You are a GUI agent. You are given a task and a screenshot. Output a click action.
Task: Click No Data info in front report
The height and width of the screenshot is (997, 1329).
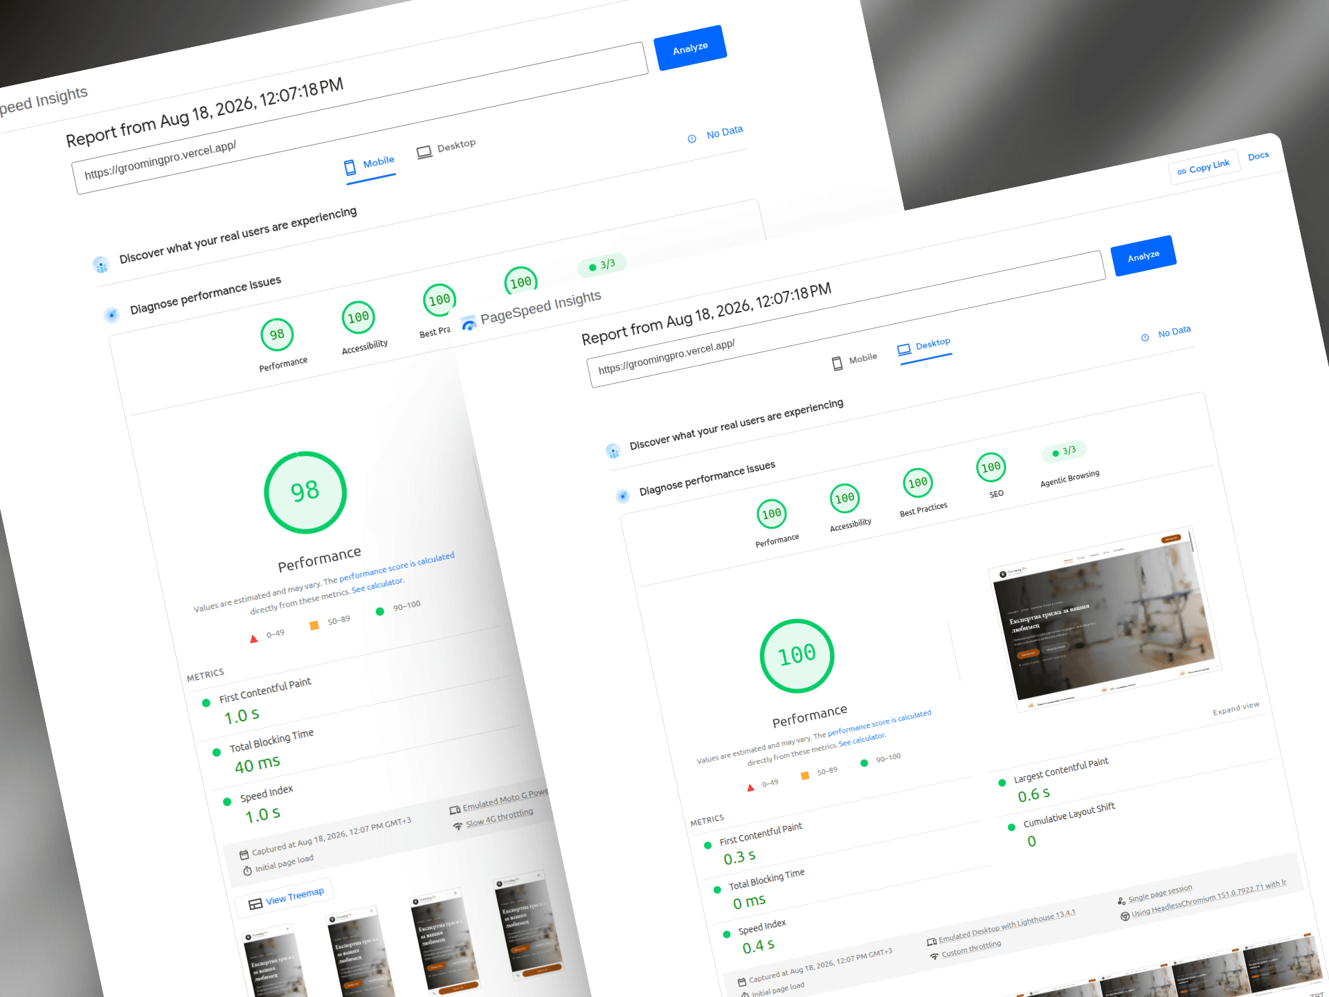[x=1166, y=334]
